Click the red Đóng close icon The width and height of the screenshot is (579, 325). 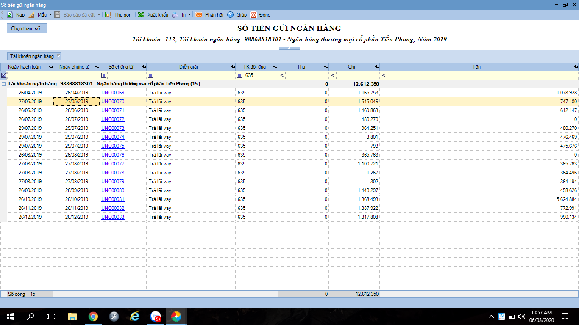(253, 15)
